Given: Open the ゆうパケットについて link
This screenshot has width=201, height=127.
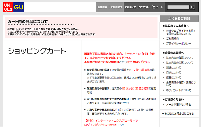Looking at the screenshot, I should tap(179, 90).
